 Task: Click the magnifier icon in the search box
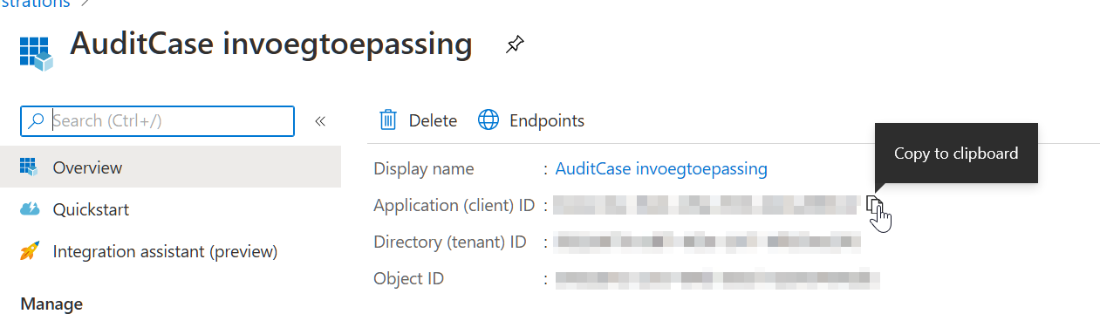(x=37, y=121)
